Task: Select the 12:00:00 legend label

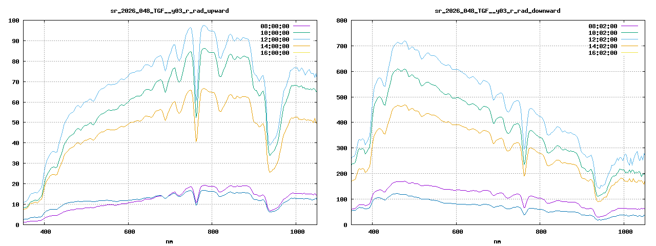Action: pos(275,39)
